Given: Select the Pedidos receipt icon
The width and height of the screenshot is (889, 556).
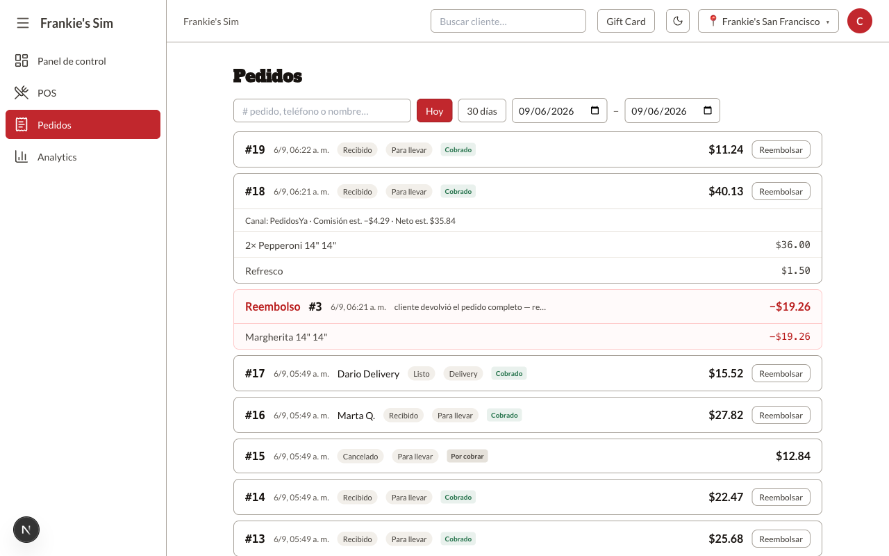Looking at the screenshot, I should point(22,124).
